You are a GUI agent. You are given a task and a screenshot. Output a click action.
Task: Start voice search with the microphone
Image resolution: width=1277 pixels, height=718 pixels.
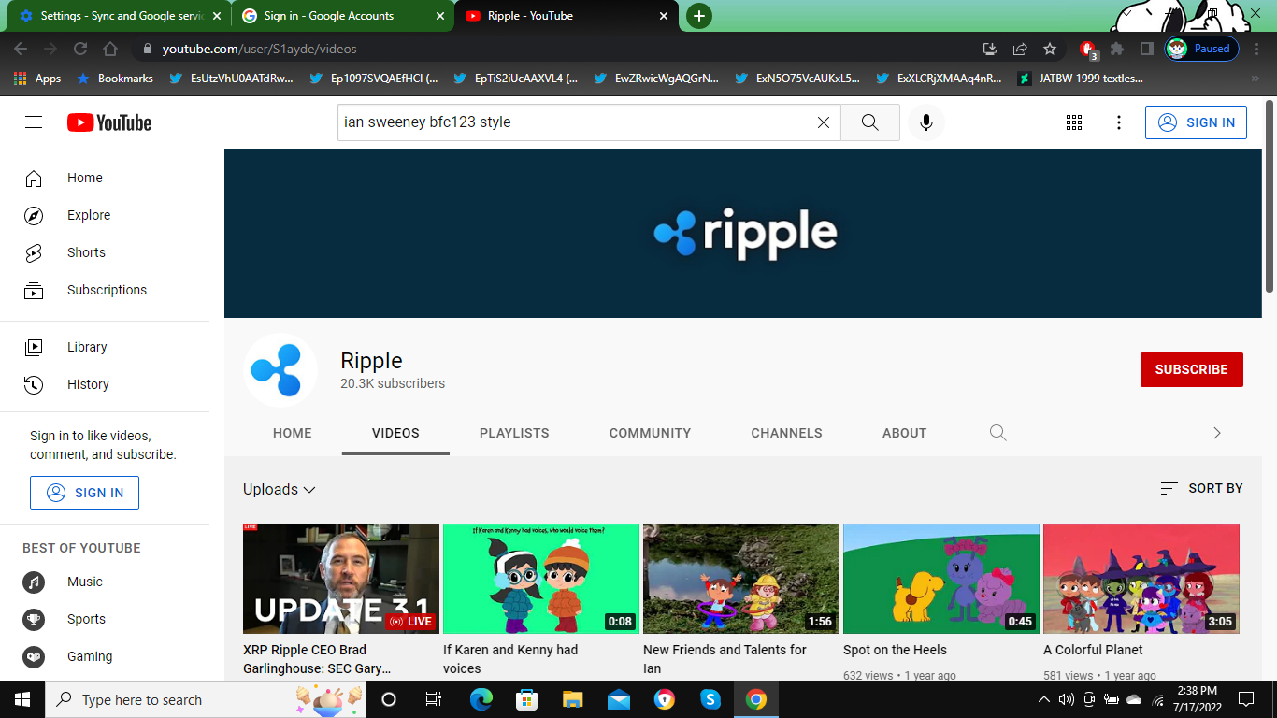pos(926,122)
